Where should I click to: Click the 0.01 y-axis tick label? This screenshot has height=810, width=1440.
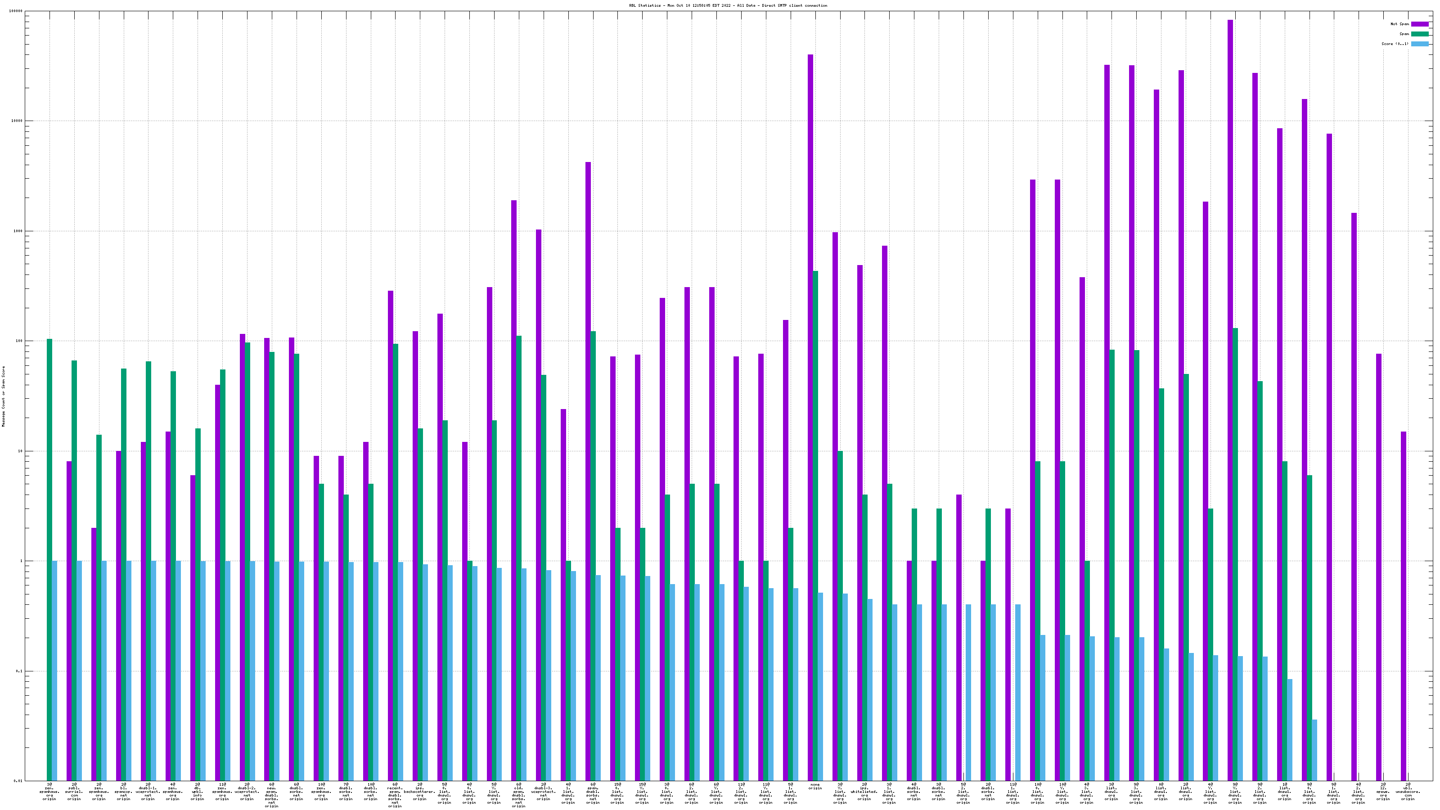pos(18,781)
